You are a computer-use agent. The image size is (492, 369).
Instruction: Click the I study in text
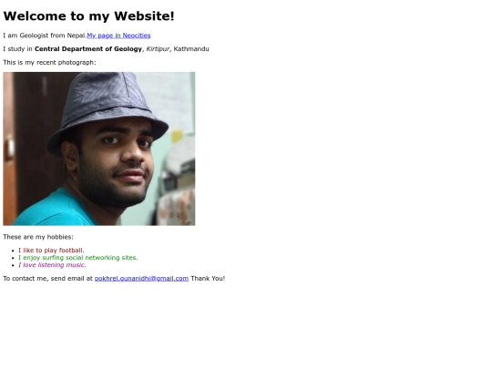(x=18, y=49)
